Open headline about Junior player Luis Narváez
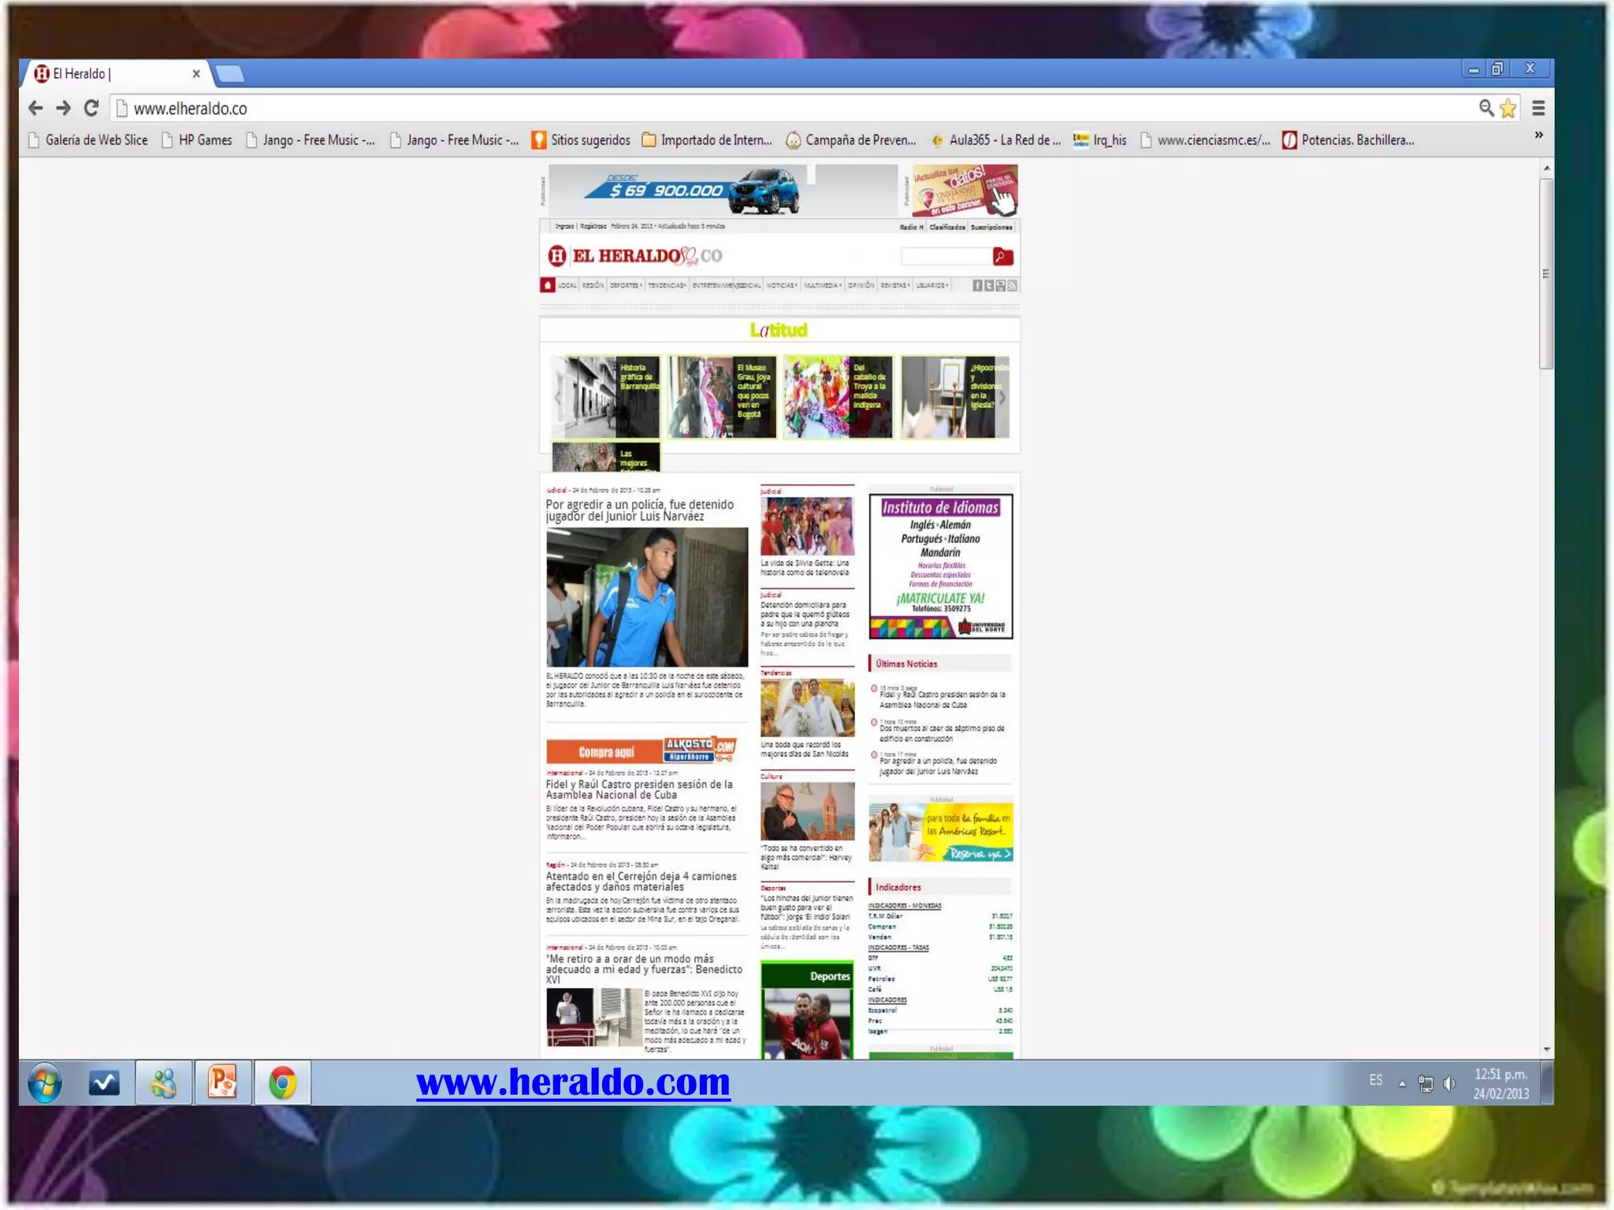 click(x=640, y=510)
